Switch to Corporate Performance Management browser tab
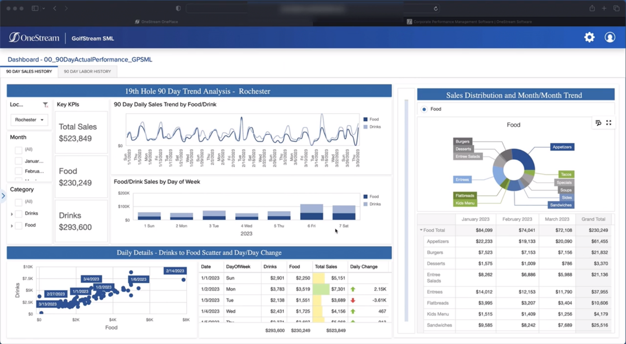This screenshot has height=344, width=626. click(469, 22)
